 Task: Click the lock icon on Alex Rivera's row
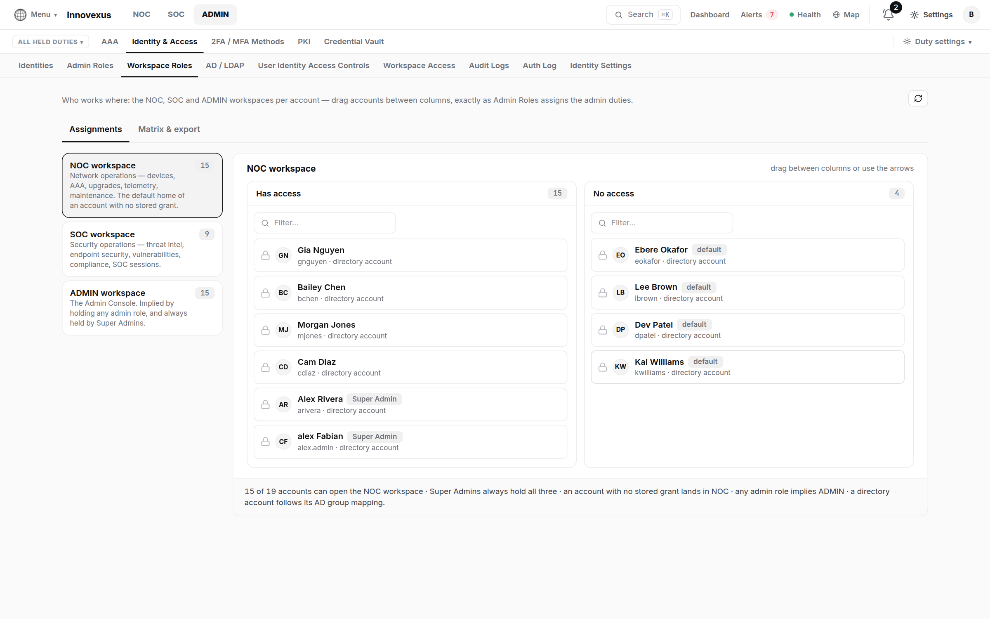[x=266, y=404]
